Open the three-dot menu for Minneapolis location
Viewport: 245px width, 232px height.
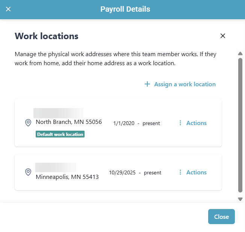(180, 172)
